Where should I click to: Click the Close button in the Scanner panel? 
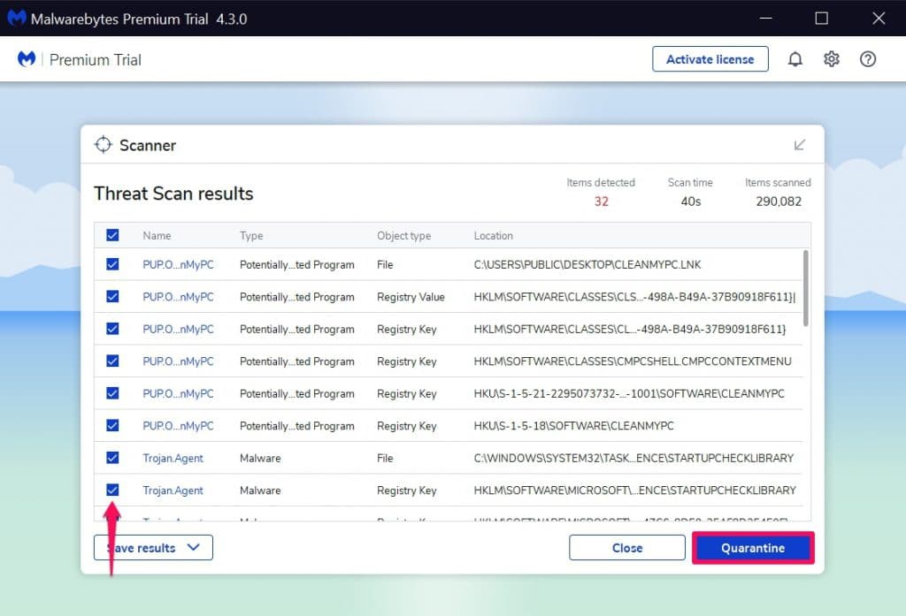tap(627, 548)
